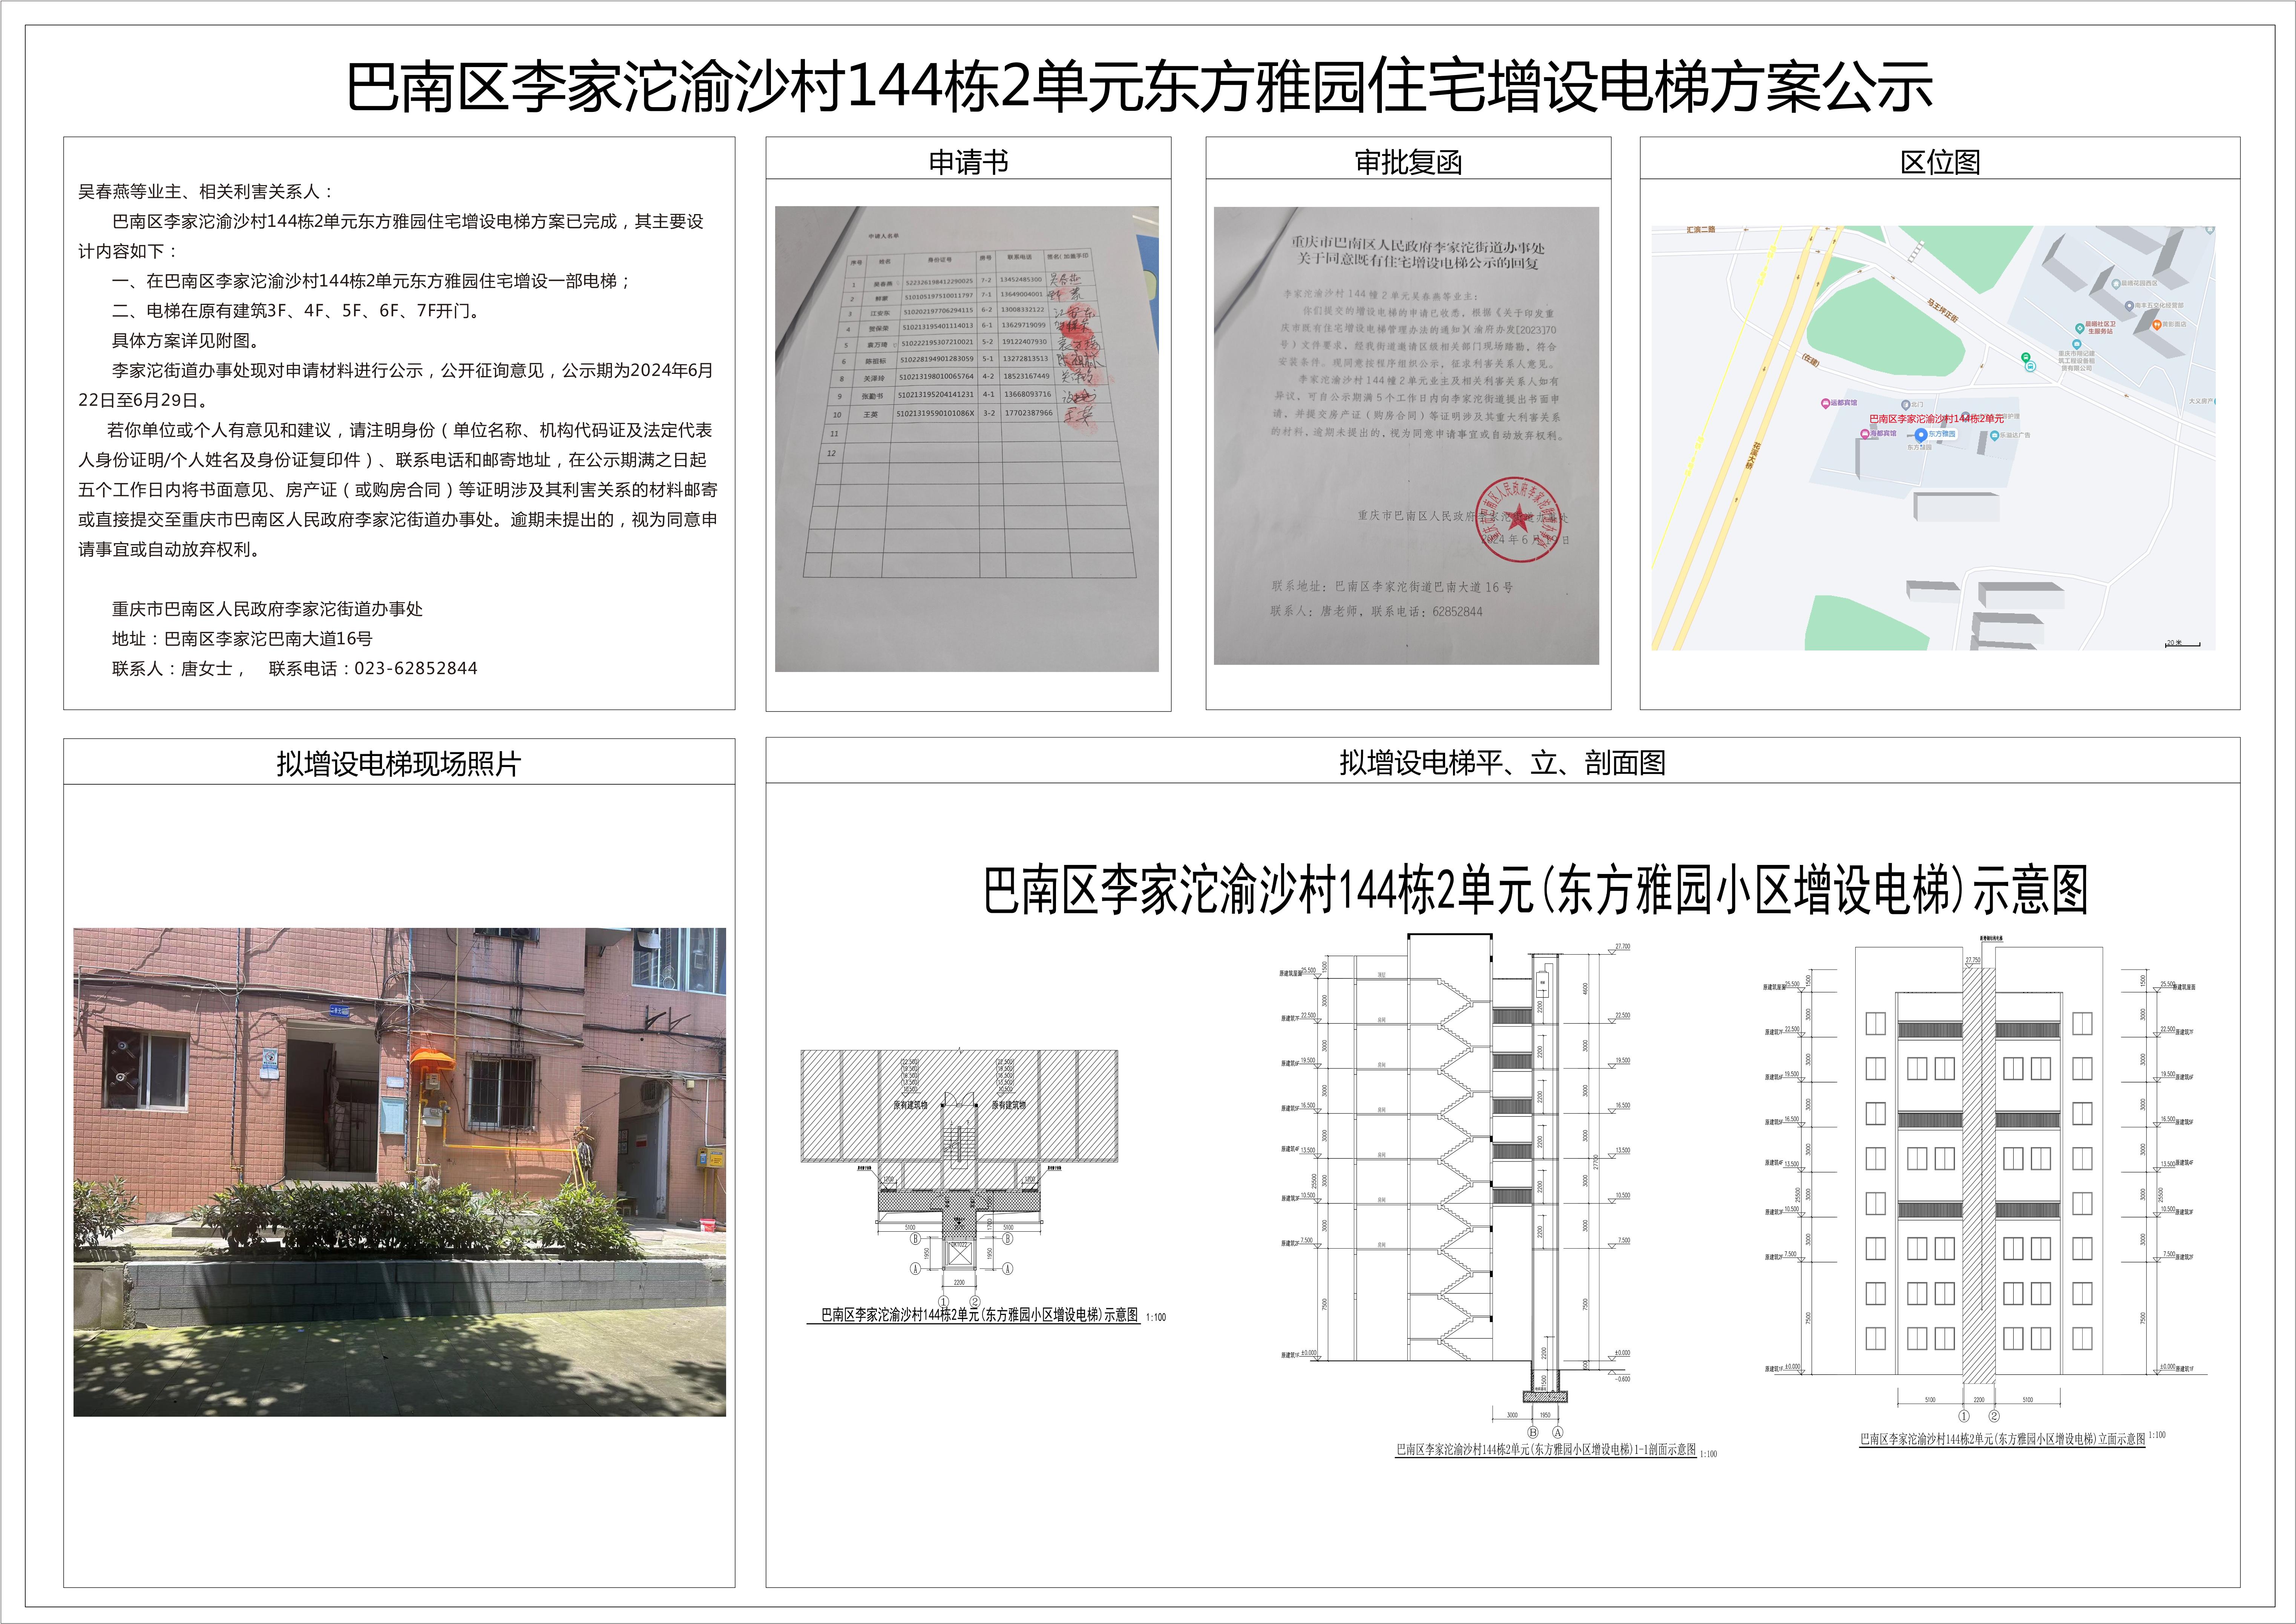2296x1624 pixels.
Task: Click the 马王坪正街 street label
Action: 1943,311
